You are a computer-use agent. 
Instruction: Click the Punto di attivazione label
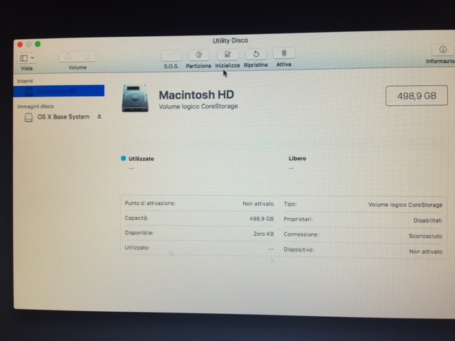click(x=150, y=203)
